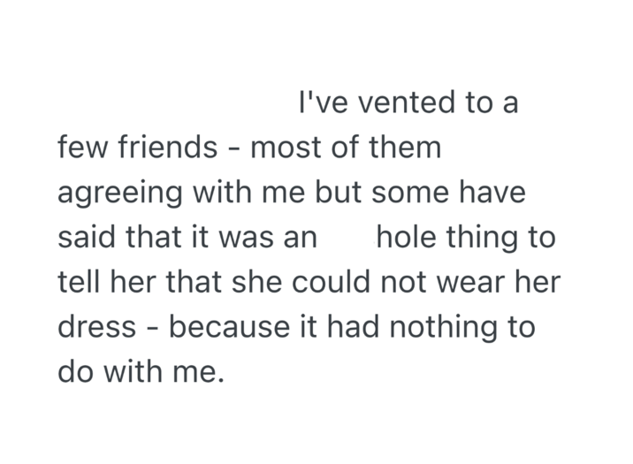The height and width of the screenshot is (464, 633).
Task: Click the word "do" on the last line
Action: click(x=74, y=372)
